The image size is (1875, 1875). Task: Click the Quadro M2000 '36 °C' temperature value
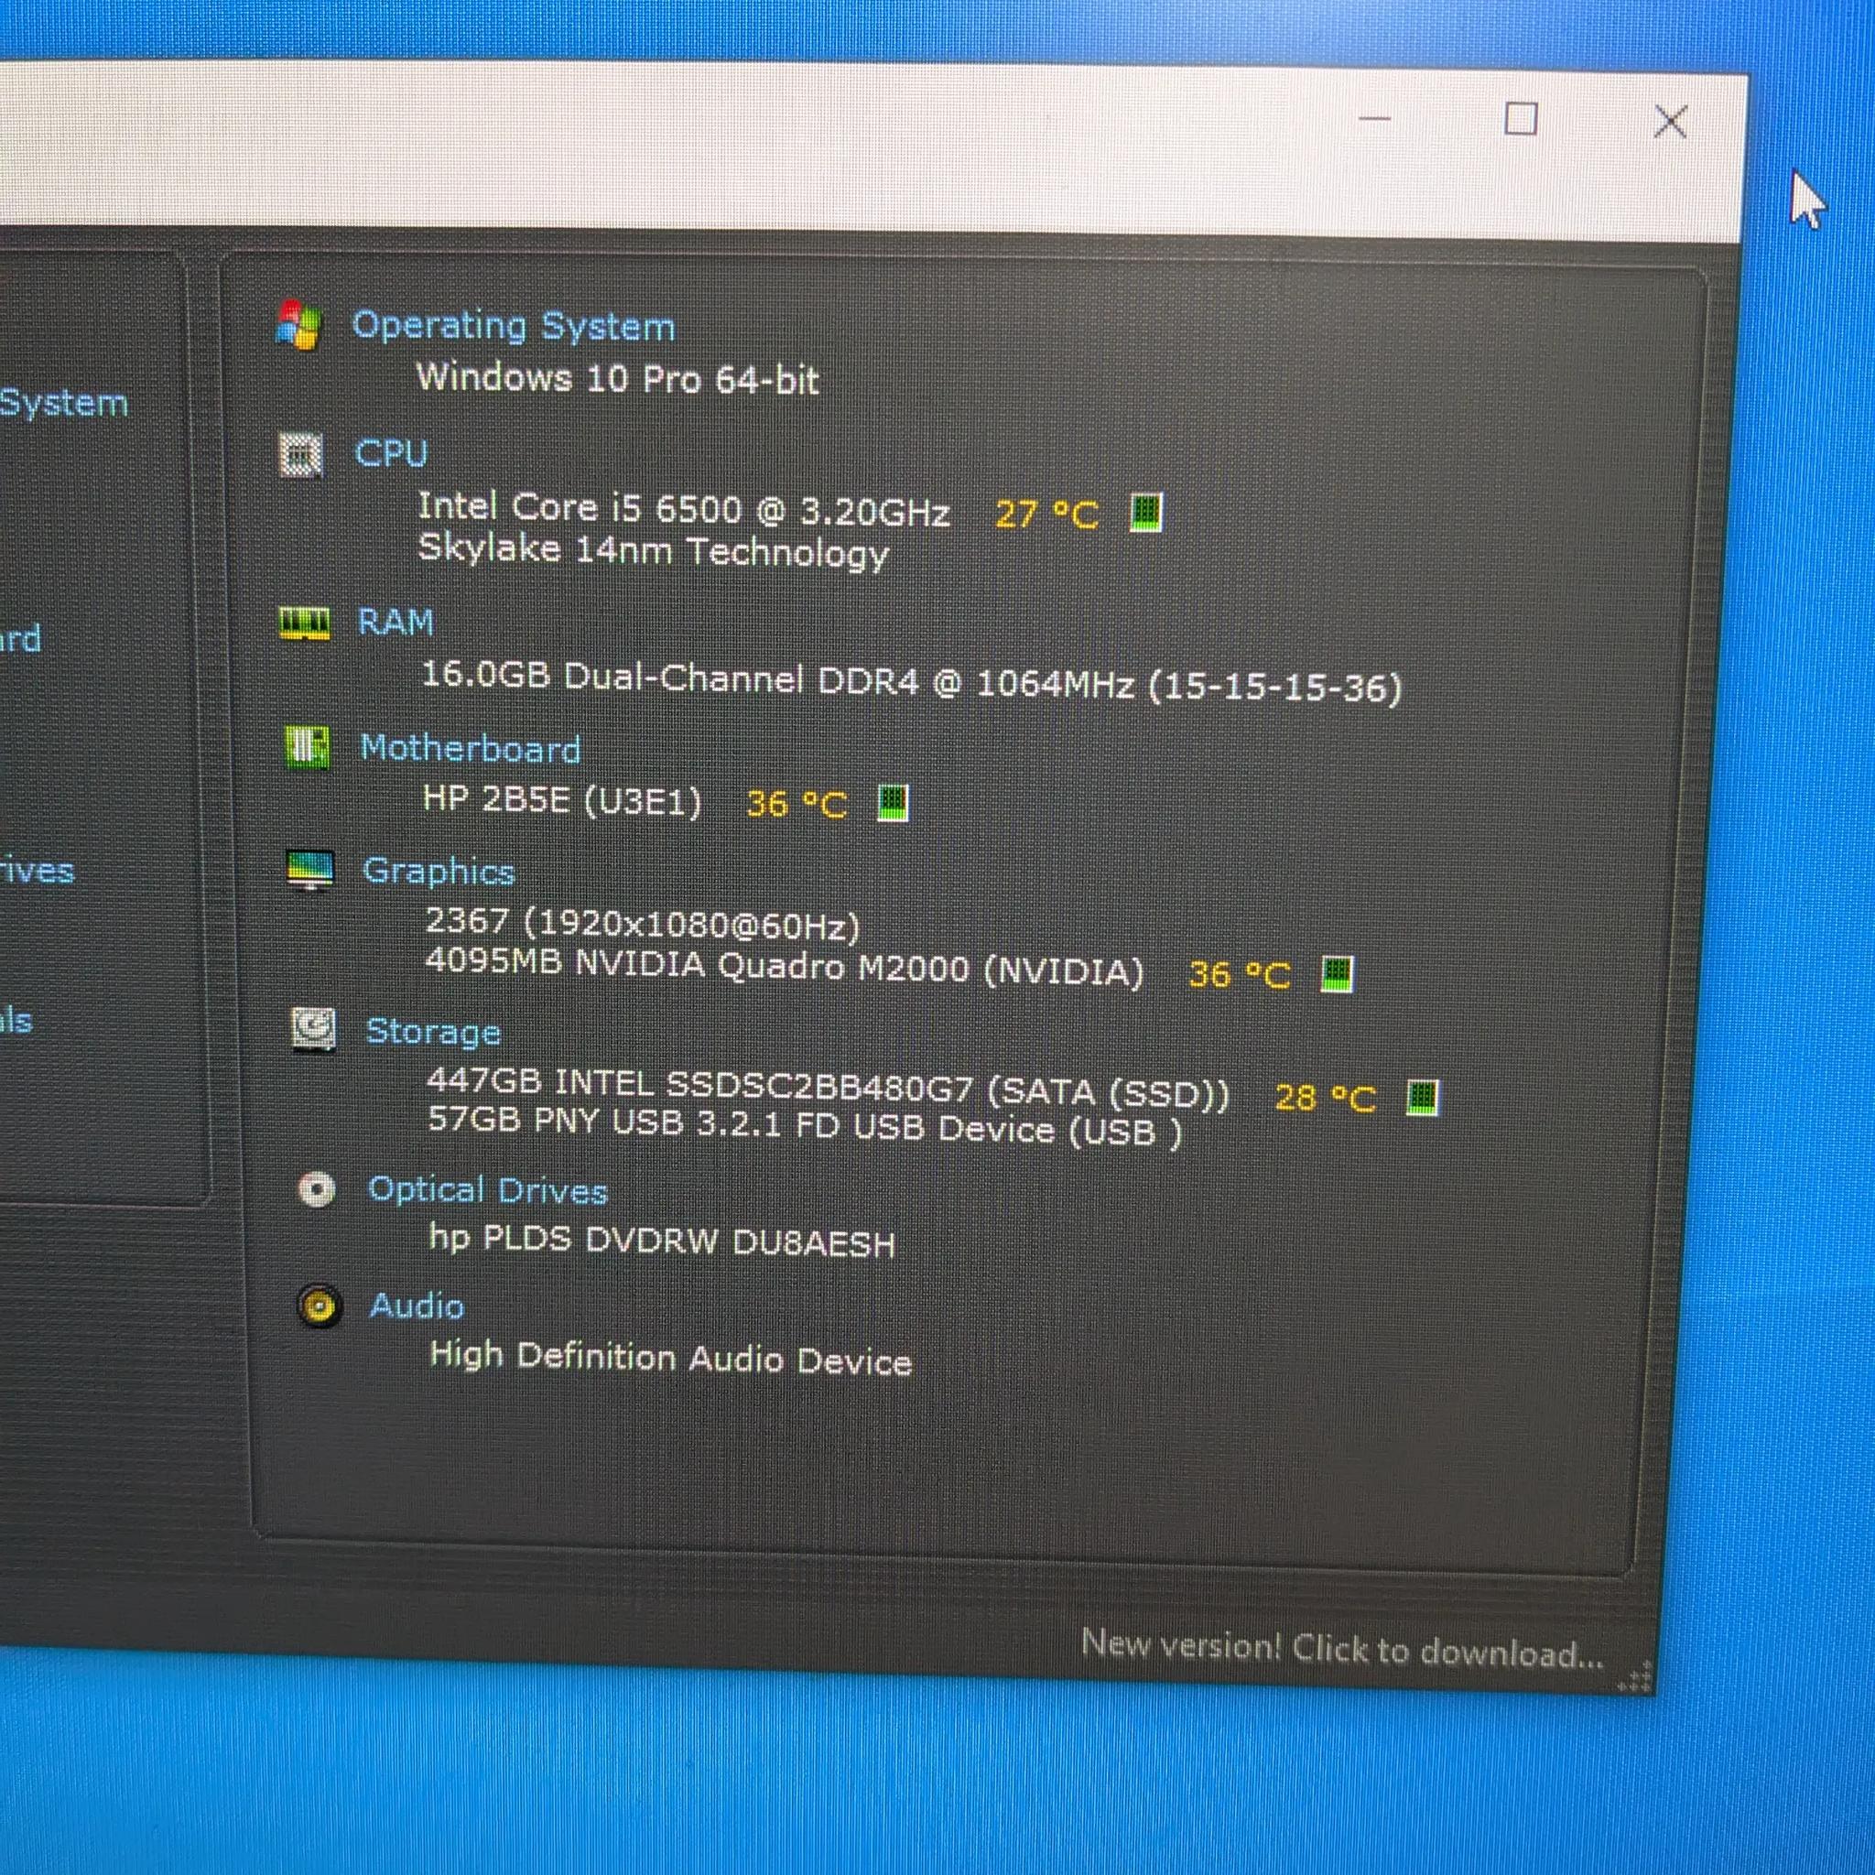(1240, 974)
